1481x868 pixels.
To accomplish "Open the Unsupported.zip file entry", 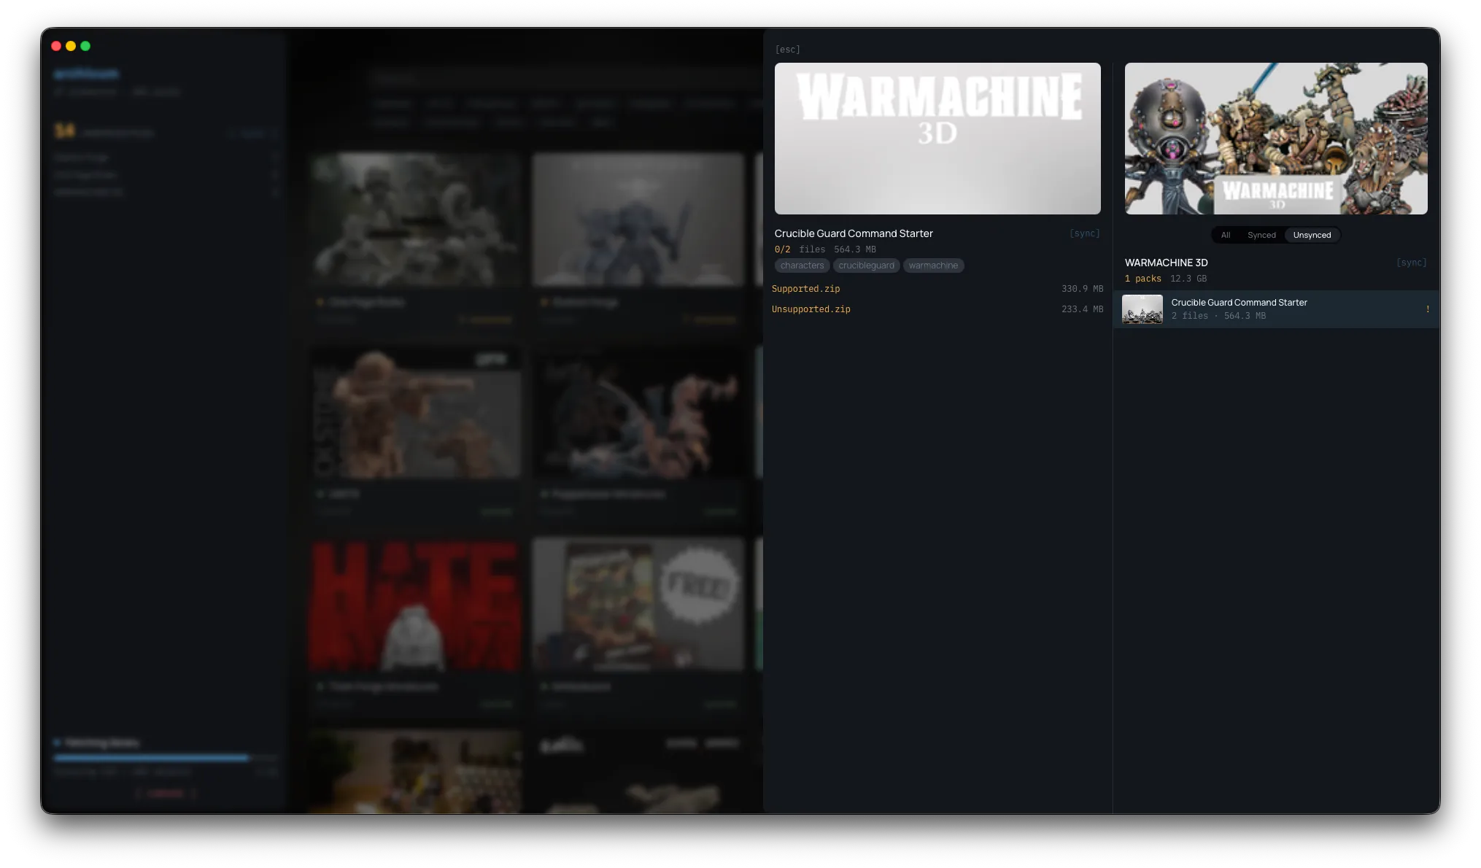I will coord(811,309).
